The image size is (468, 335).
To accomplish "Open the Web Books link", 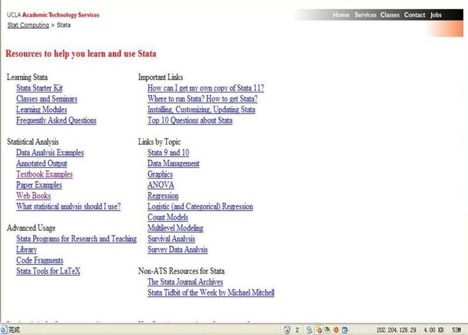I will [33, 196].
